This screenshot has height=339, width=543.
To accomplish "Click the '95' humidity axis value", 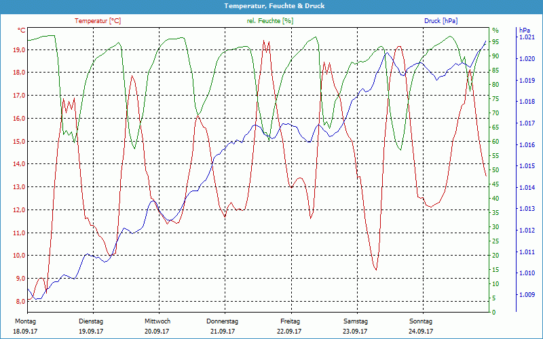I will (495, 42).
